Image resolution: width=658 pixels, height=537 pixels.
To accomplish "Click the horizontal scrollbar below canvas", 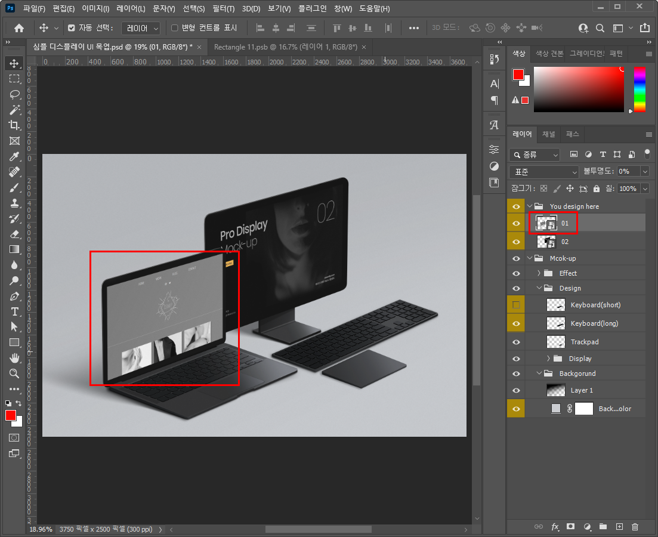I will pos(318,529).
